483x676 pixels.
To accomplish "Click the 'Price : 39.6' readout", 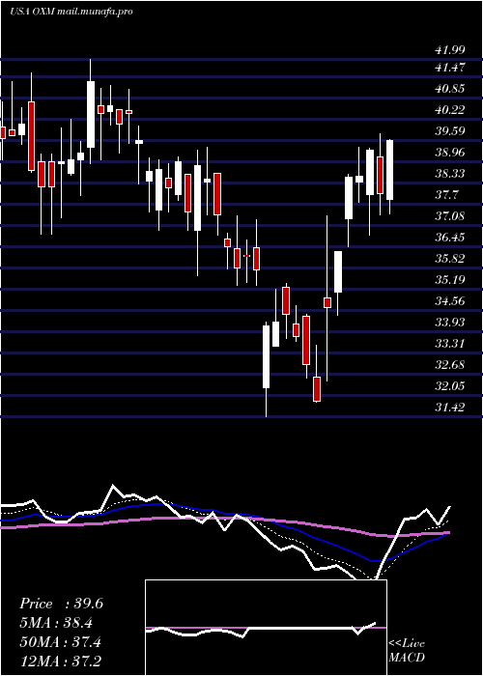I will 61,604.
